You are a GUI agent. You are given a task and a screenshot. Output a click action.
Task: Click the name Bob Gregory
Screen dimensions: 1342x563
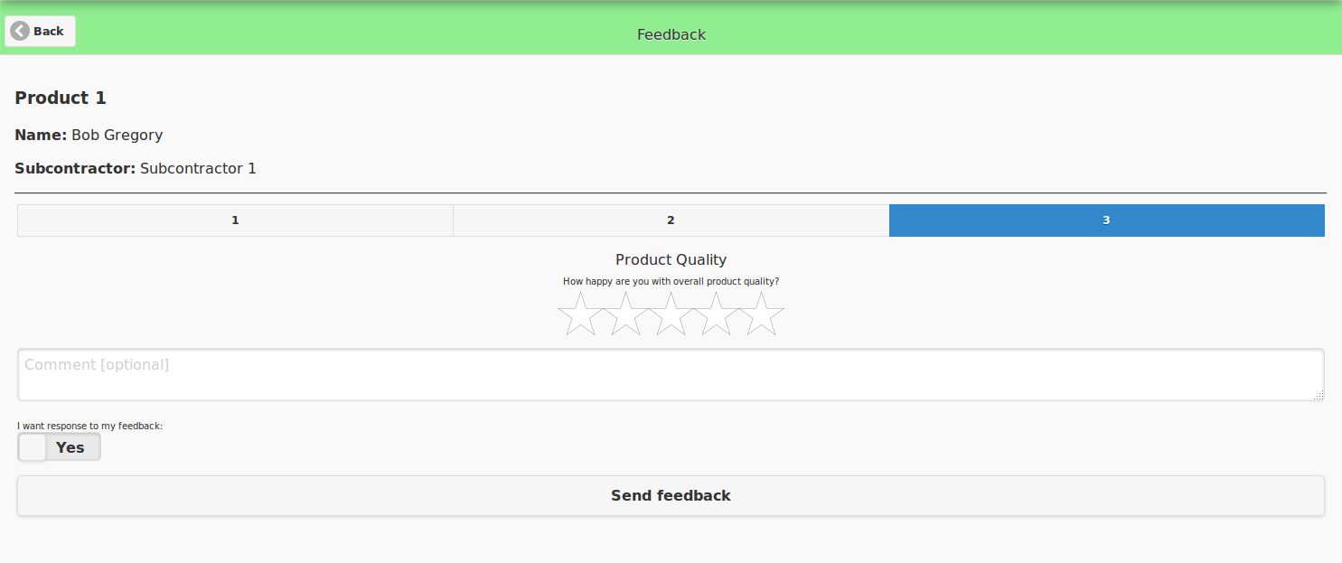(117, 135)
